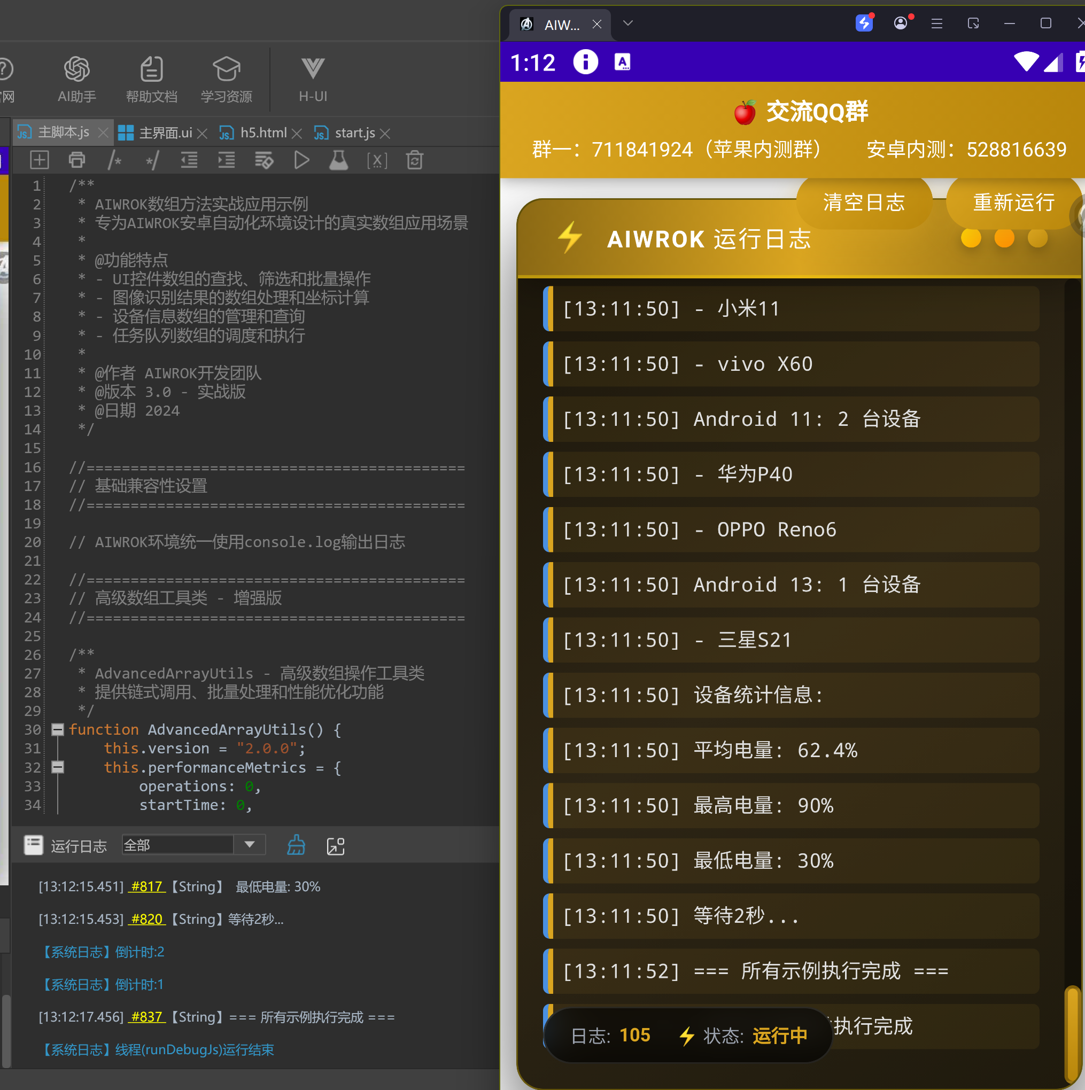Close the AIW... tab
Screen dimensions: 1085x1090
[x=596, y=24]
